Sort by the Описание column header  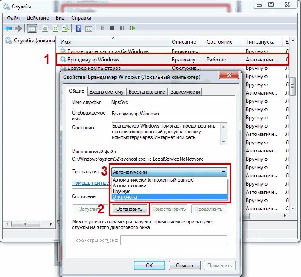(186, 42)
